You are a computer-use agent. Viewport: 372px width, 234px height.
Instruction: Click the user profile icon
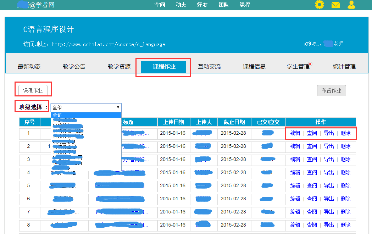(x=351, y=5)
